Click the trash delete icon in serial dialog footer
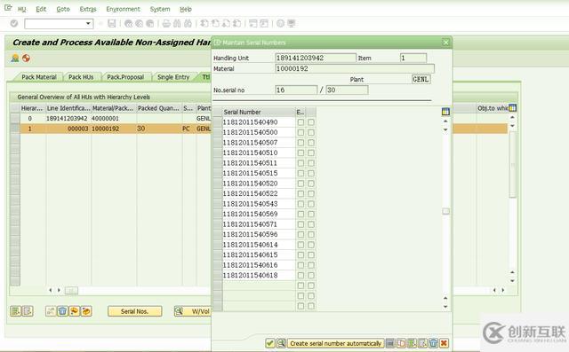This screenshot has height=352, width=569. (433, 343)
